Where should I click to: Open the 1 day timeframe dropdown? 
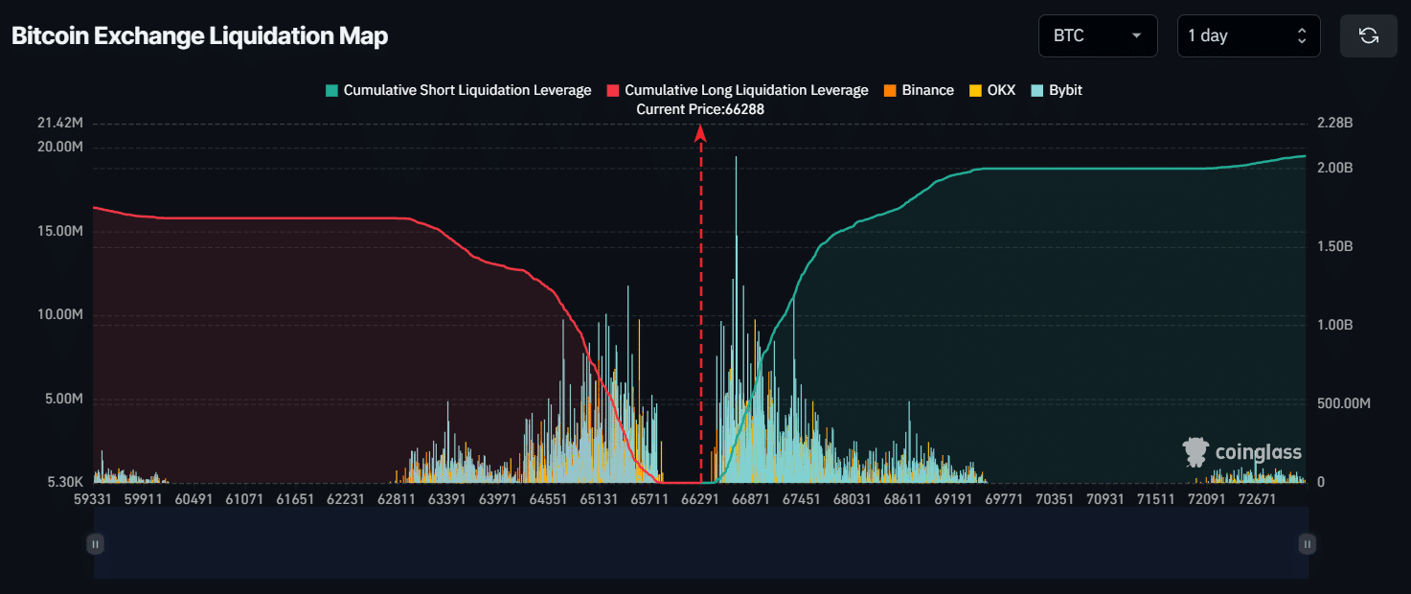point(1249,35)
